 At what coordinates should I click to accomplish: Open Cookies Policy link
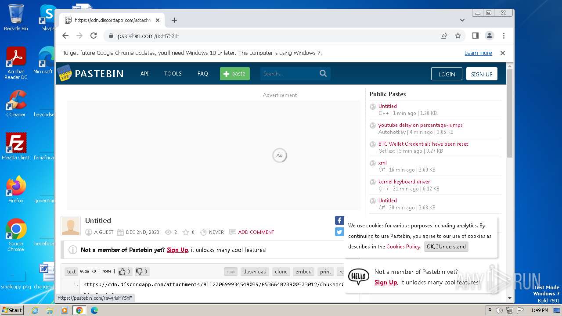[x=403, y=247]
